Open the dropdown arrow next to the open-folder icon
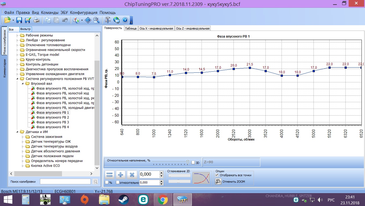Viewport: 365px width, 206px height. click(x=13, y=20)
